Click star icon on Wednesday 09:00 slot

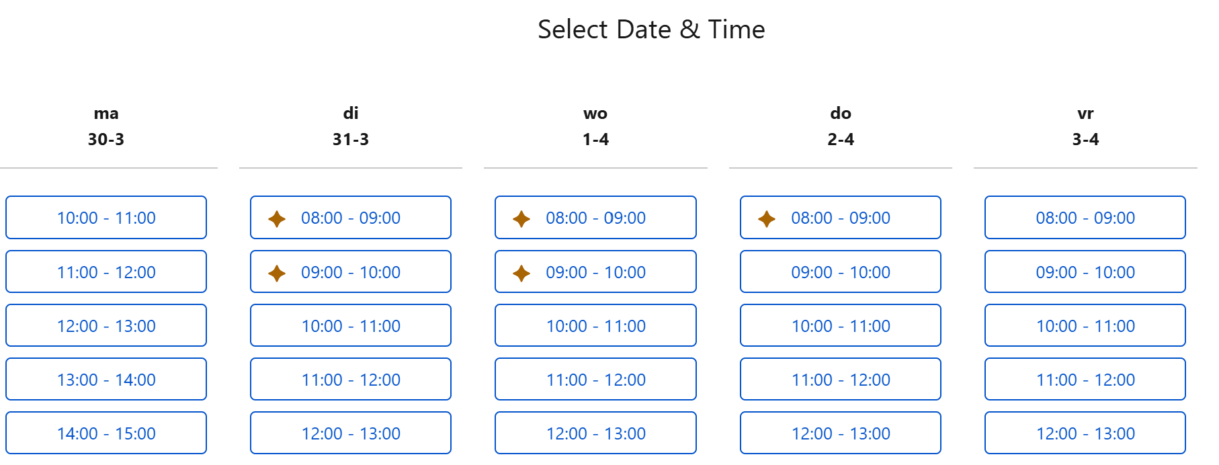point(521,273)
